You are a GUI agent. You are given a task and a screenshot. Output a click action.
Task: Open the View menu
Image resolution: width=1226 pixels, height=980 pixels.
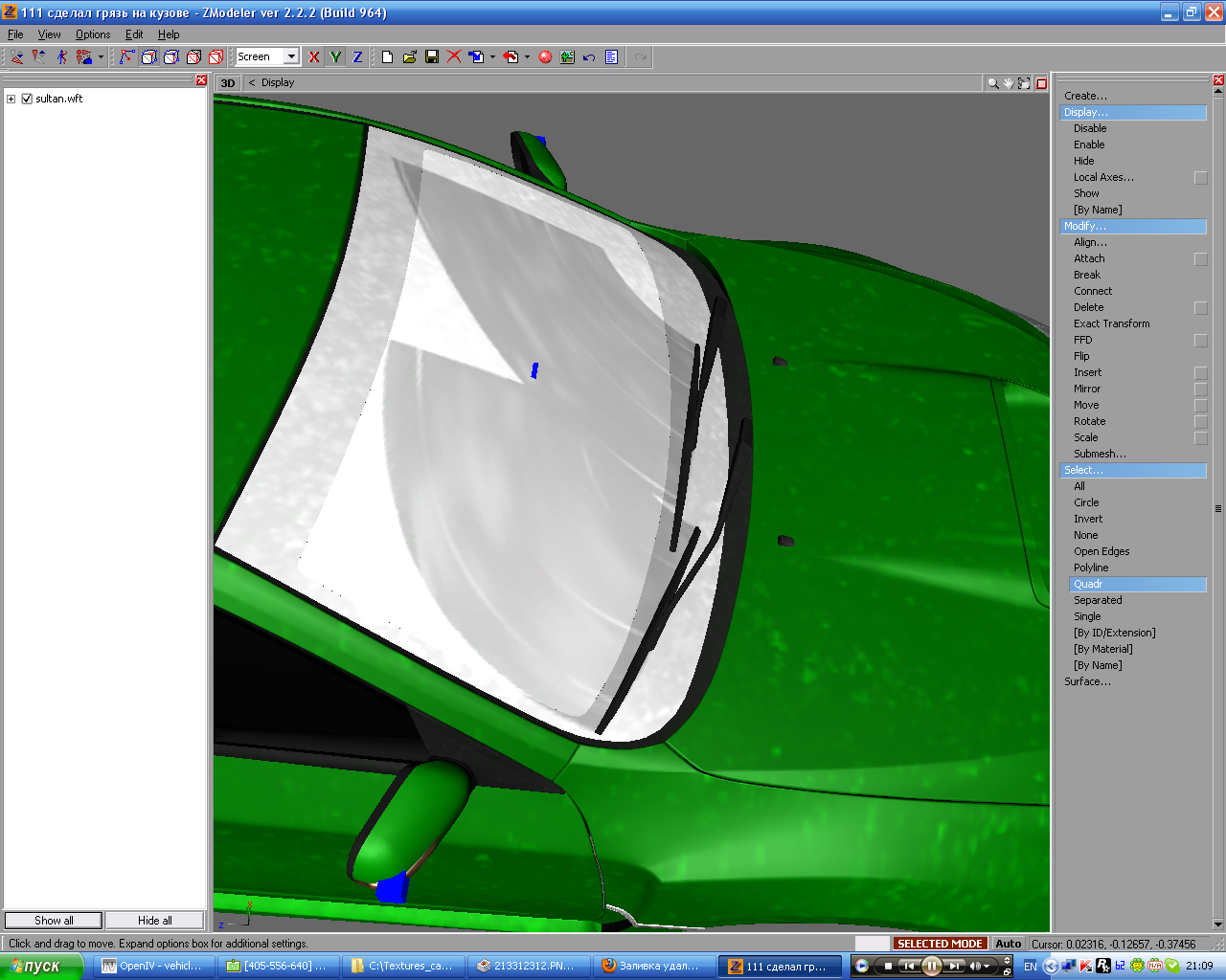[49, 34]
